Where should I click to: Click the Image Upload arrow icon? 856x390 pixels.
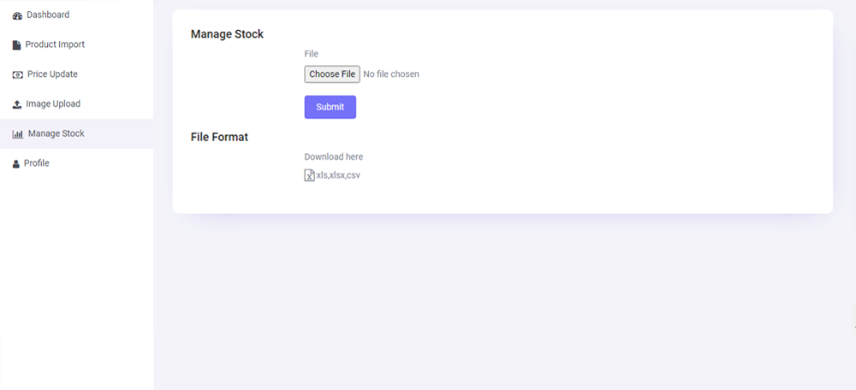[x=17, y=104]
